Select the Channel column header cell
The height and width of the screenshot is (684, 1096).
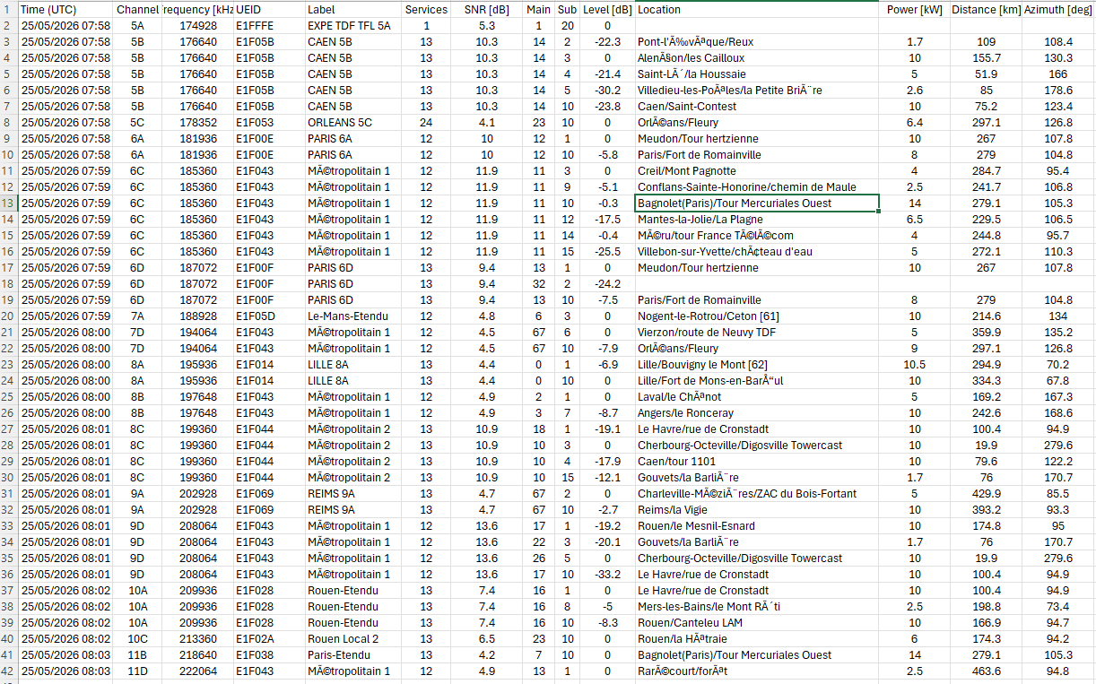coord(137,9)
